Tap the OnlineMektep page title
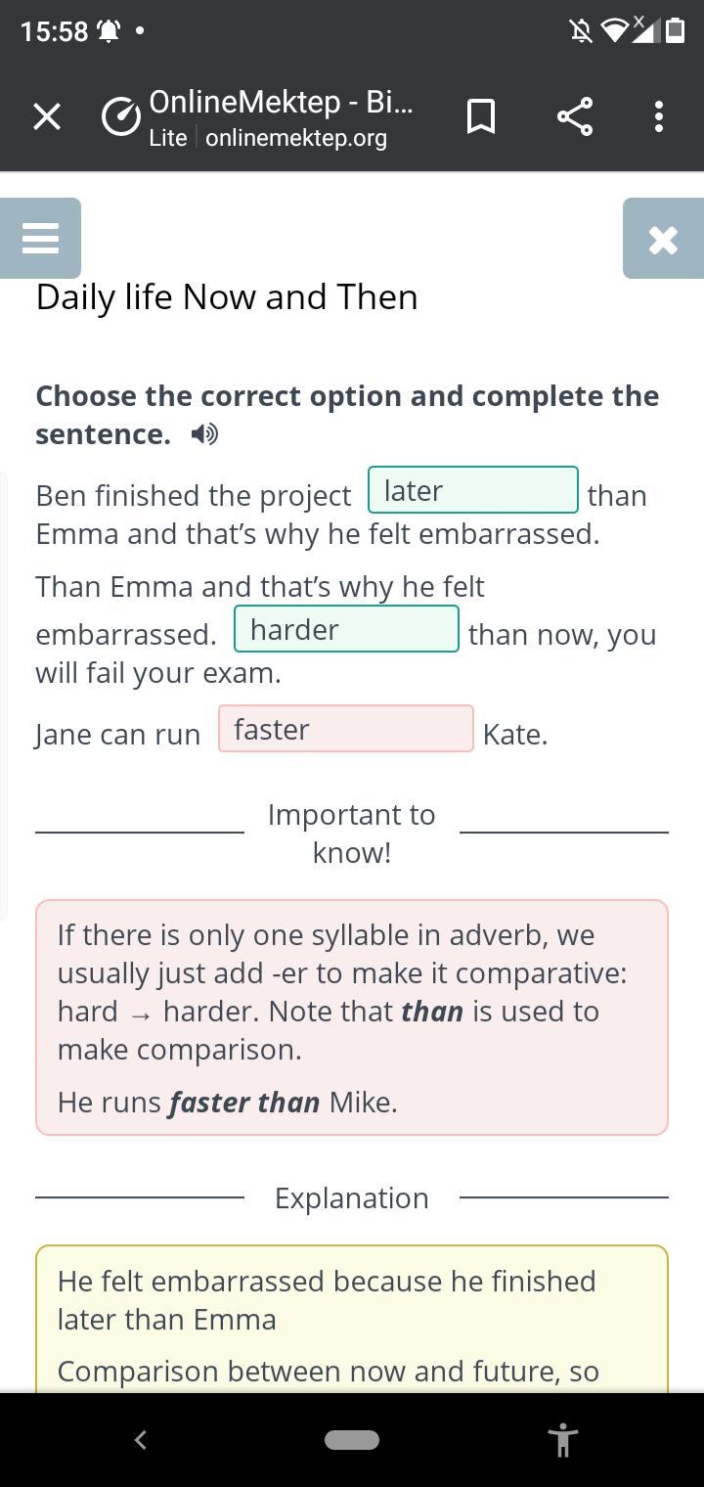Viewport: 704px width, 1487px height. point(281,102)
